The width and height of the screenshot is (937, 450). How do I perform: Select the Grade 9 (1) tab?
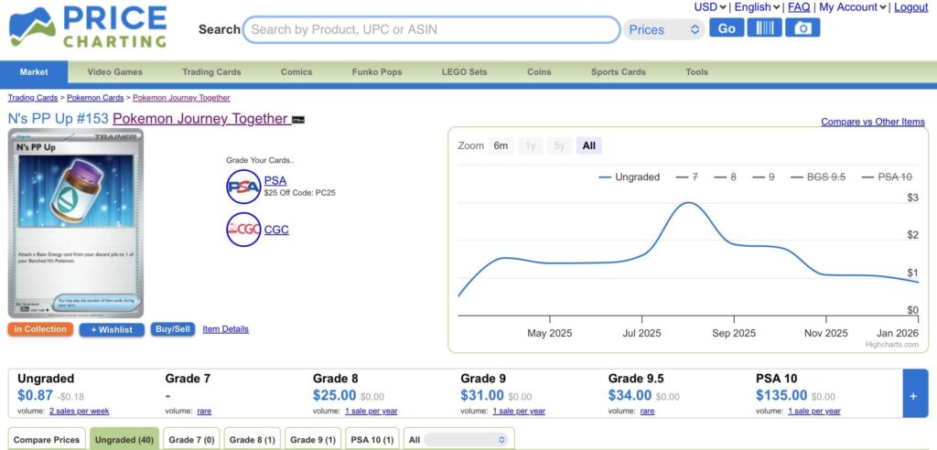click(313, 439)
